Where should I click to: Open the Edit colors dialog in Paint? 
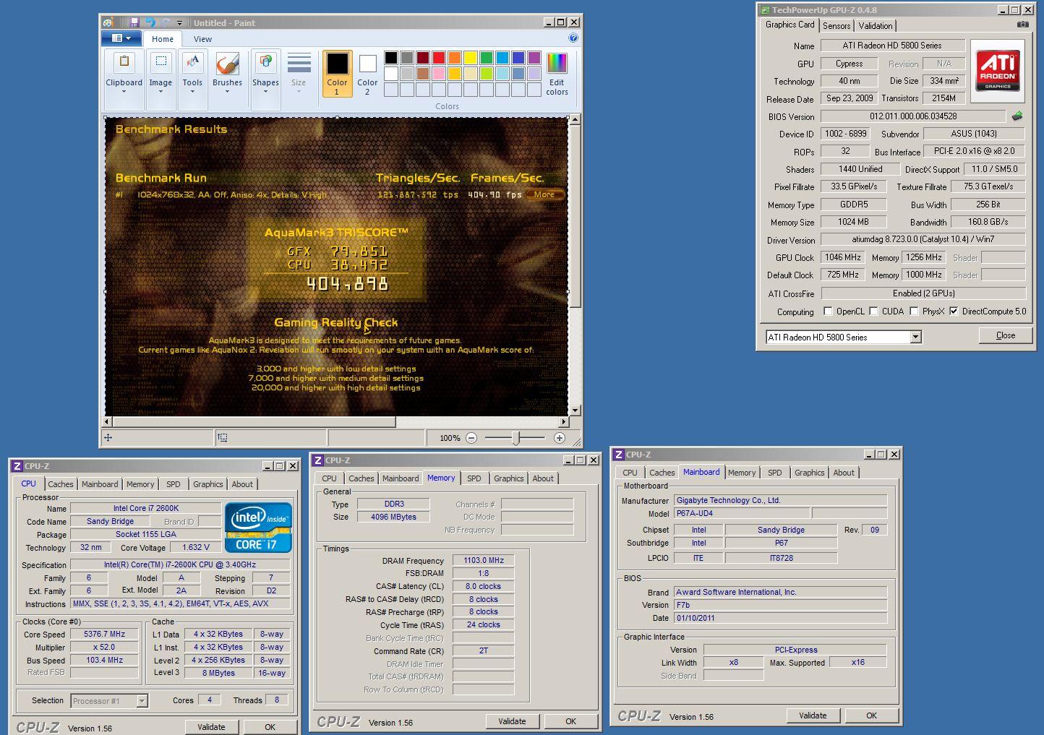pyautogui.click(x=557, y=74)
